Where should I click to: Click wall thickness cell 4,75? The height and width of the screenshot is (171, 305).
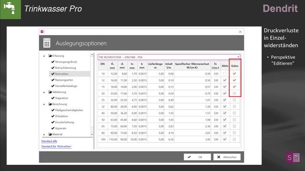(132, 100)
